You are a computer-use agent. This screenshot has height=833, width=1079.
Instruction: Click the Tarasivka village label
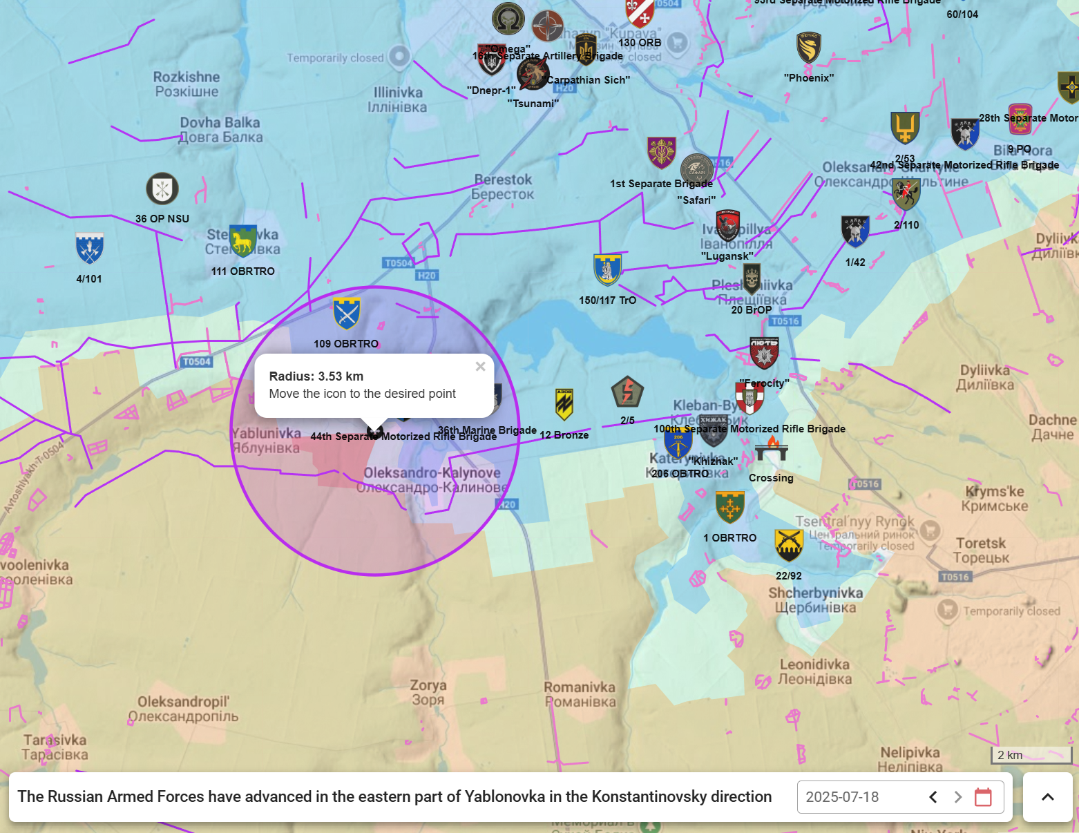tap(55, 747)
